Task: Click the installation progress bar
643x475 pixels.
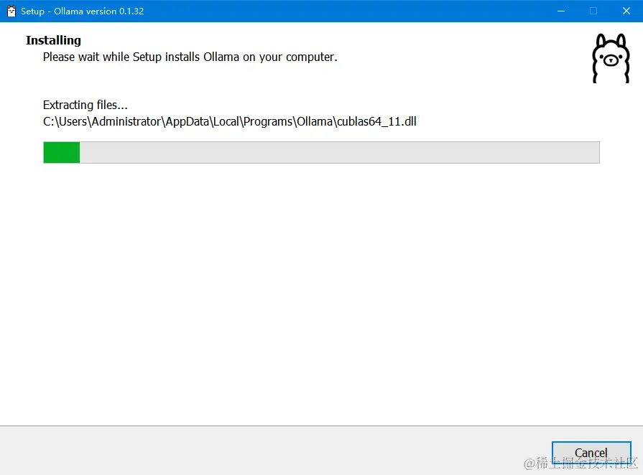Action: (321, 152)
